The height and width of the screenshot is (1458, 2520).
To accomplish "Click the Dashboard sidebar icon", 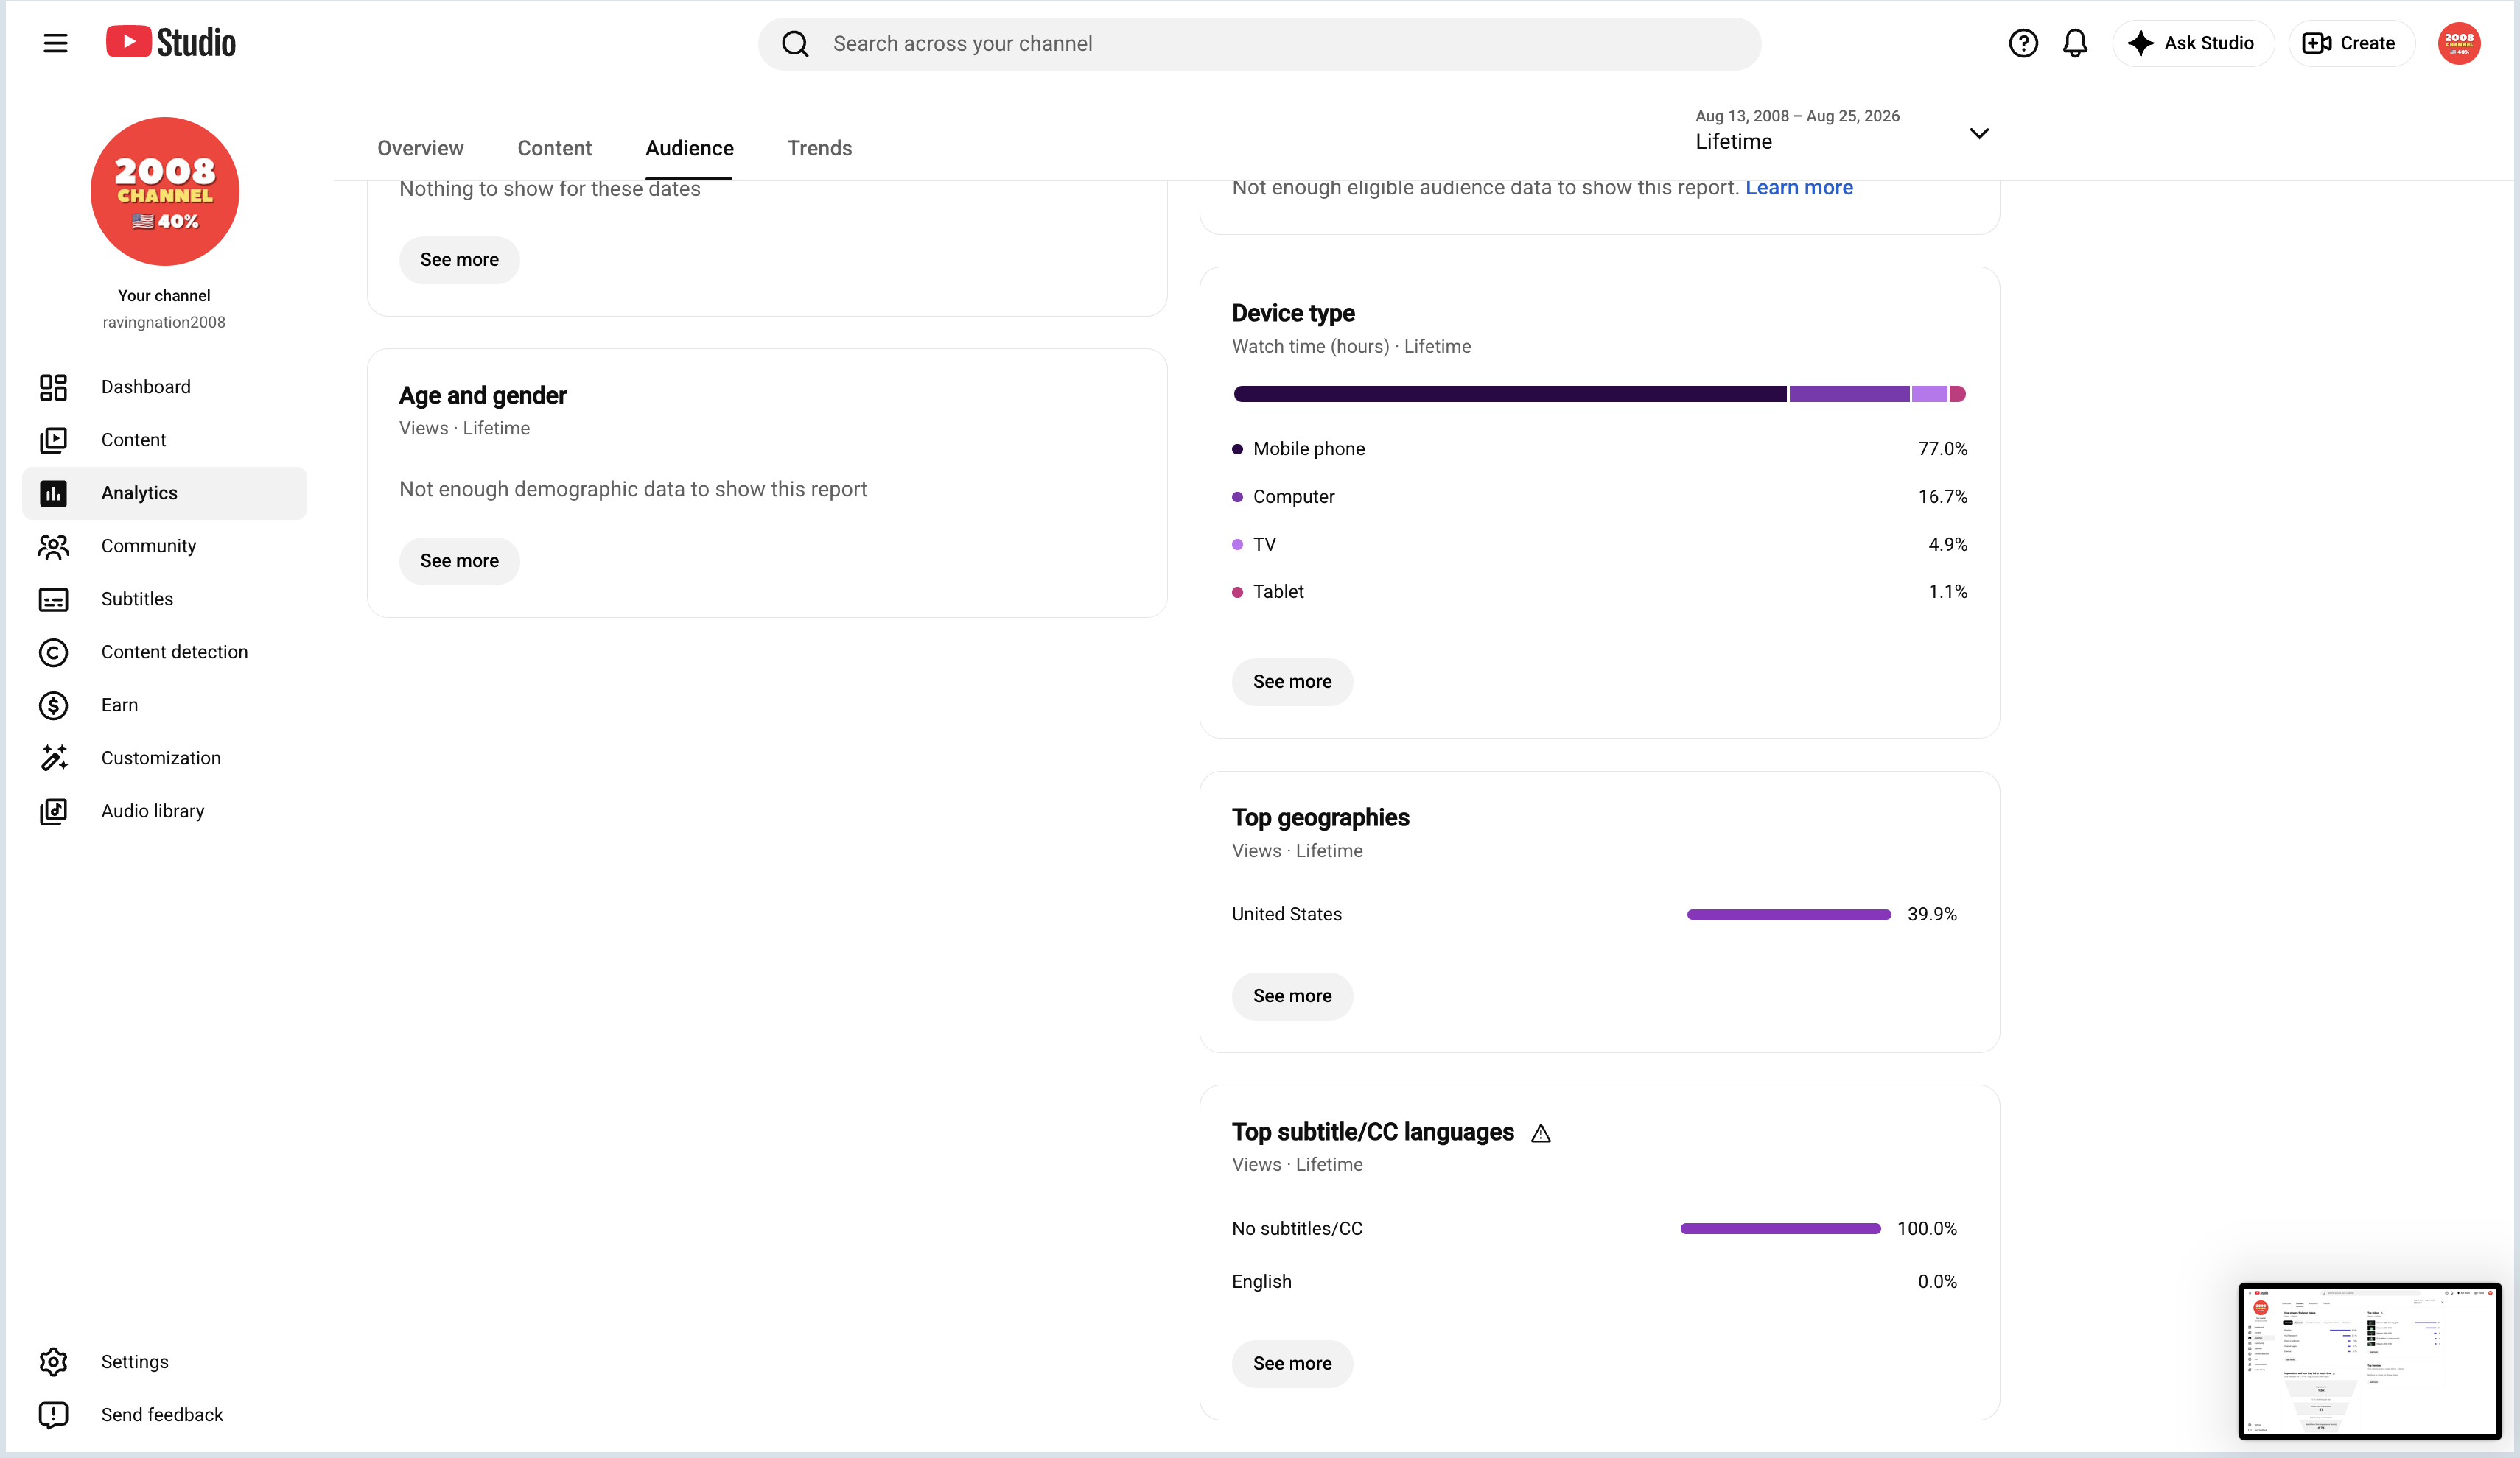I will click(53, 387).
